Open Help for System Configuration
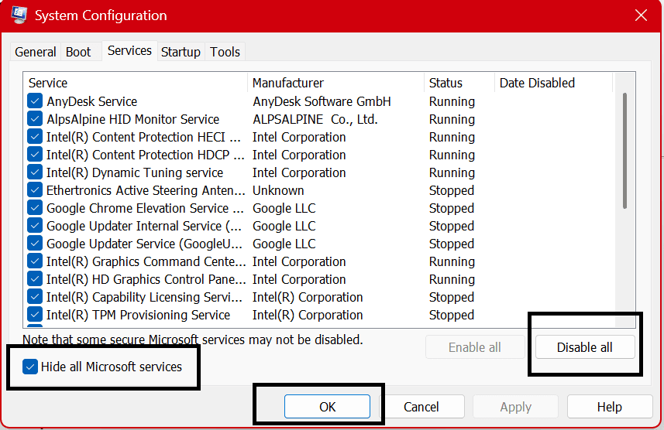664x430 pixels. tap(610, 407)
